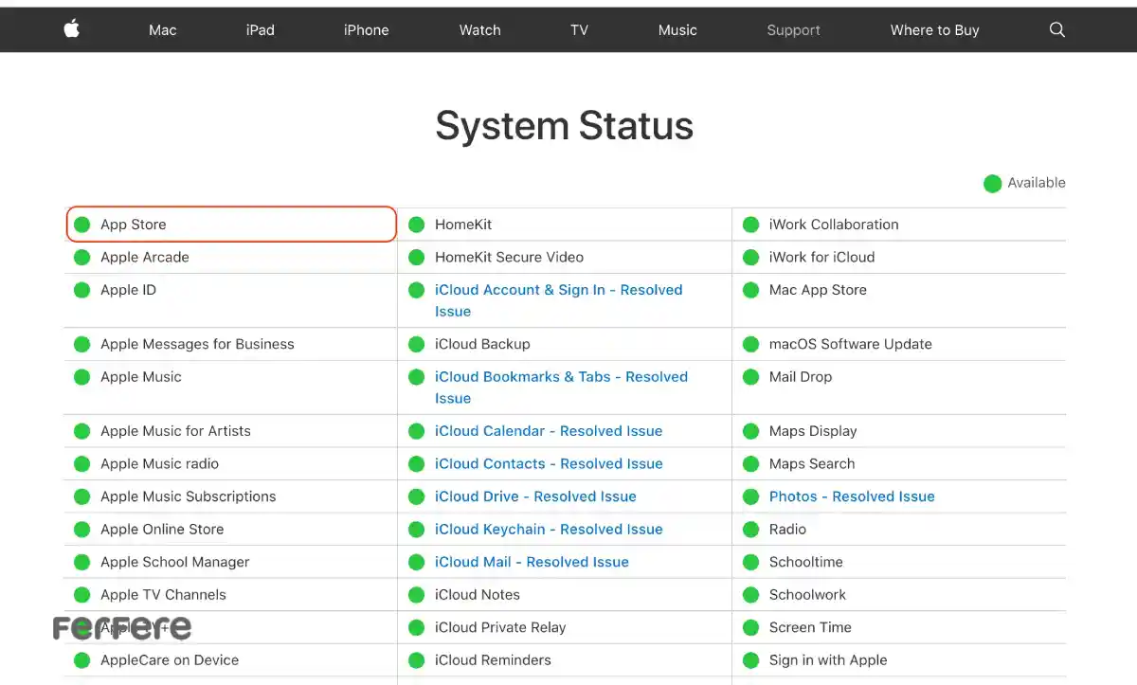Screen dimensions: 1137x685
Task: Select iPhone in the top navigation
Action: (x=367, y=29)
